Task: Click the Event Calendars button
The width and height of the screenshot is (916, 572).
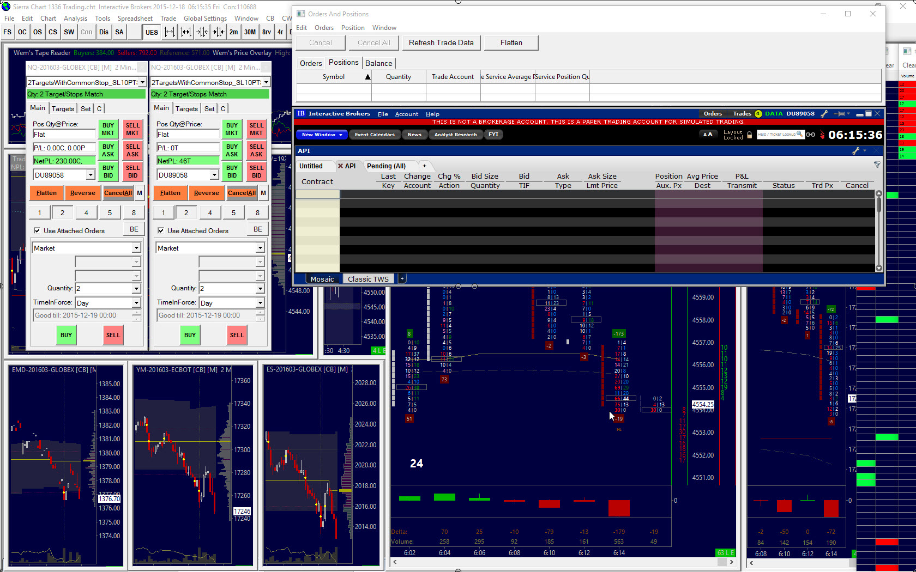Action: pos(375,135)
